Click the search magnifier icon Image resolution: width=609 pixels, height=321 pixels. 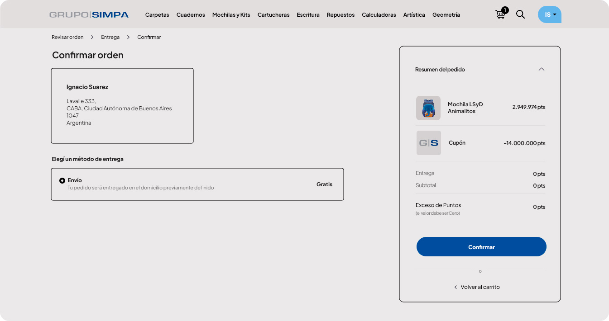click(x=520, y=14)
